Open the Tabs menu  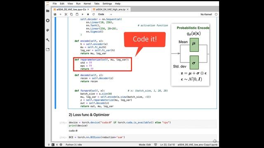click(x=97, y=4)
